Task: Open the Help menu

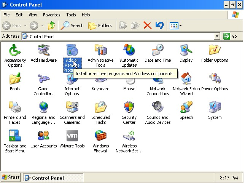Action: pos(86,15)
